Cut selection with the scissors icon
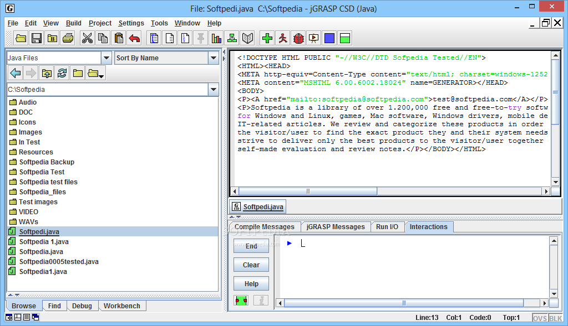This screenshot has width=568, height=326. tap(87, 38)
